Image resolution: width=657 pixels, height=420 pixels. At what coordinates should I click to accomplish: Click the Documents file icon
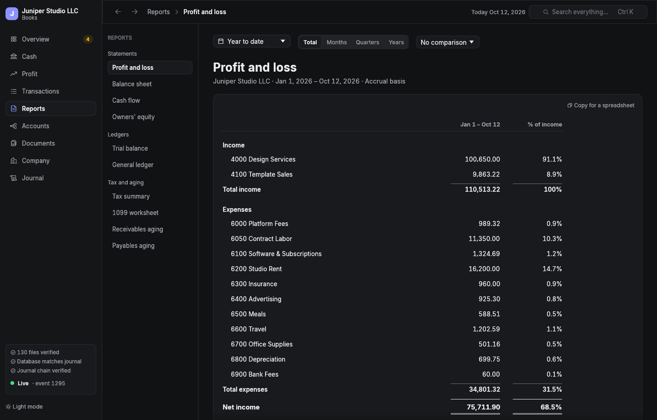[14, 143]
